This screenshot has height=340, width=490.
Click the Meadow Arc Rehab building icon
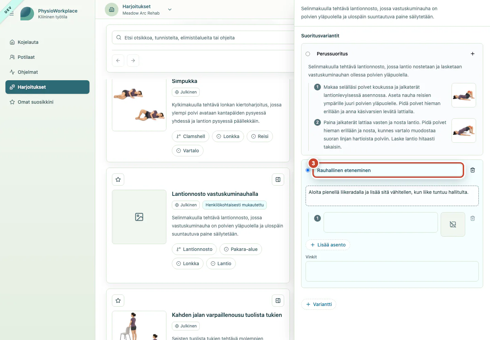pyautogui.click(x=112, y=10)
